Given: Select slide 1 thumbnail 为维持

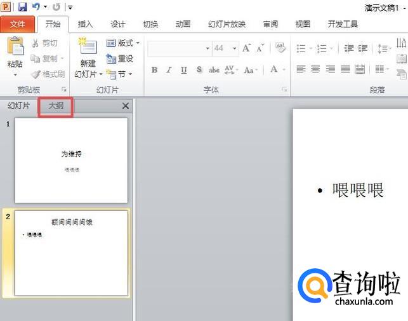Looking at the screenshot, I should point(71,160).
